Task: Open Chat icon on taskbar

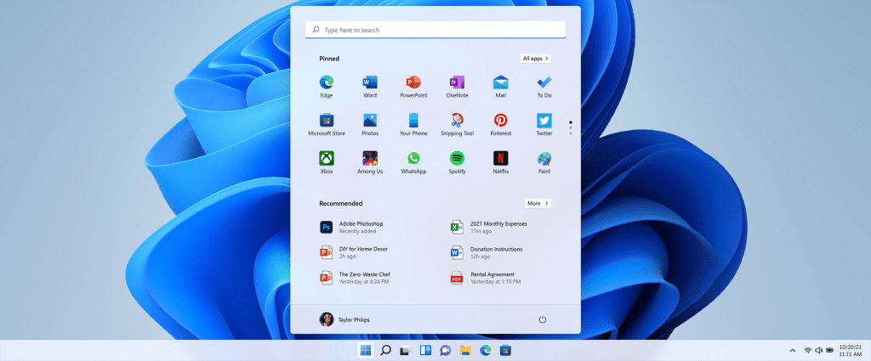Action: 445,351
